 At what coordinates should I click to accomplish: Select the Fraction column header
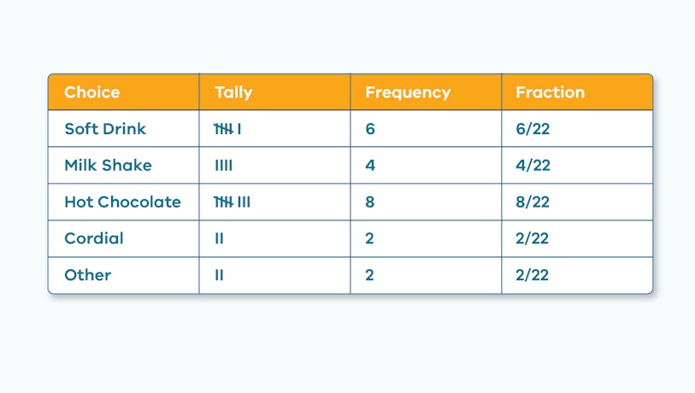tap(550, 92)
